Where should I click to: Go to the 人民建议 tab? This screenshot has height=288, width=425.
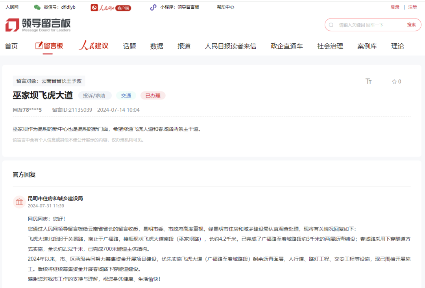94,46
